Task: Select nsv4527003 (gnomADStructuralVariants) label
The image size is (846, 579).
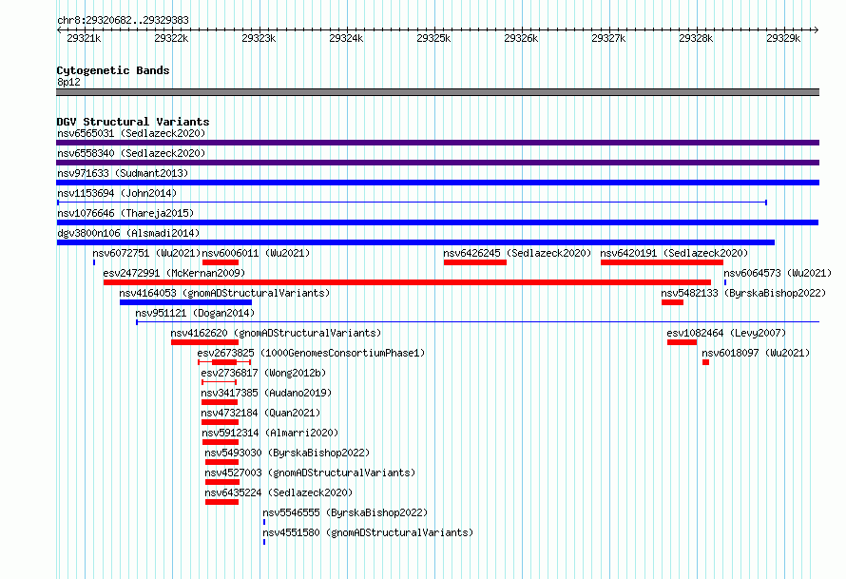Action: click(310, 473)
